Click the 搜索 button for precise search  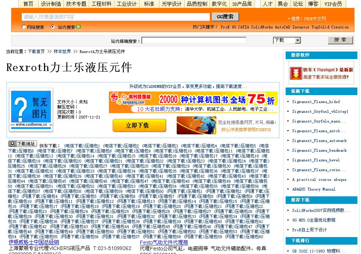[x=340, y=40]
